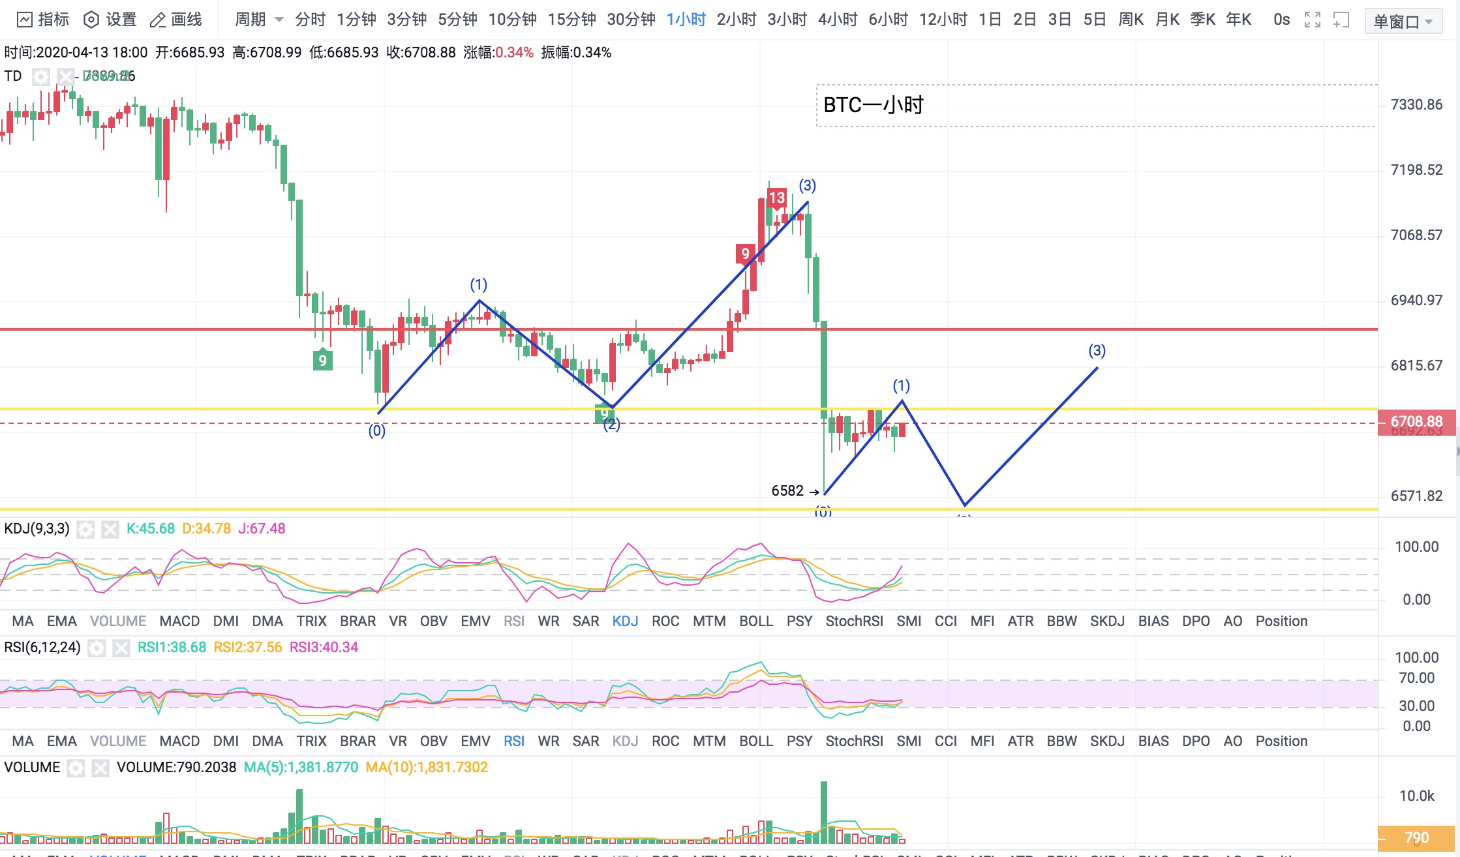Click the current price 6708.88 label

pos(1418,422)
